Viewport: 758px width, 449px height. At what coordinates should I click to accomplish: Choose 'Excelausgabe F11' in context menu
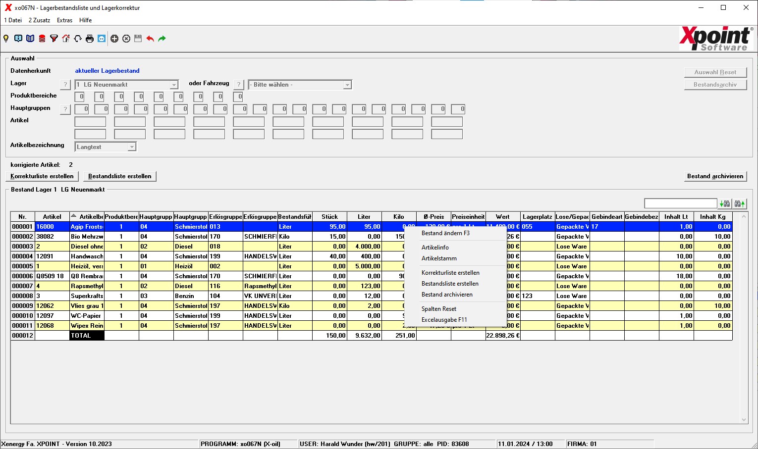(456, 320)
